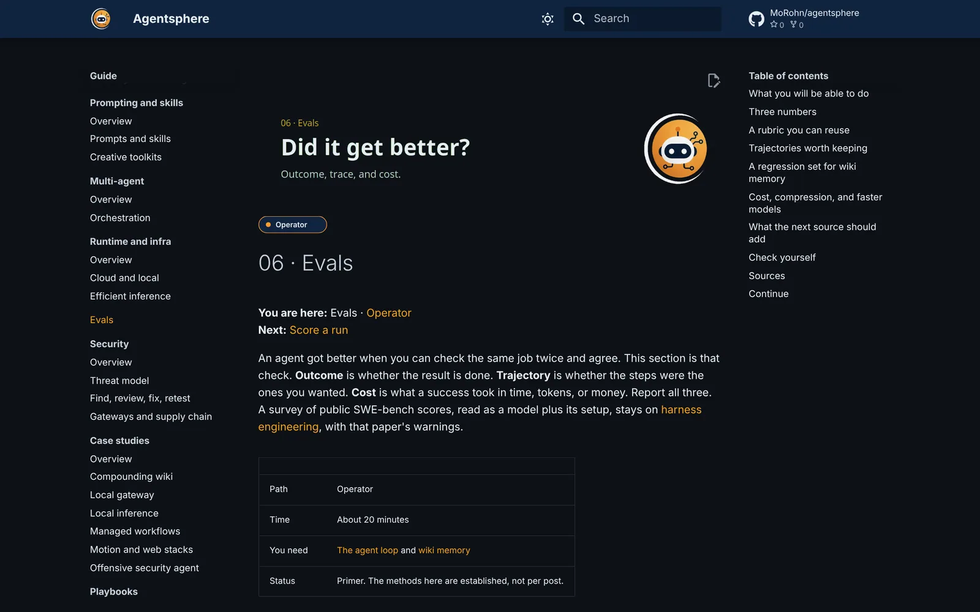Click the Agentsphere robot logo in header
Screen dimensions: 980x612
(101, 19)
